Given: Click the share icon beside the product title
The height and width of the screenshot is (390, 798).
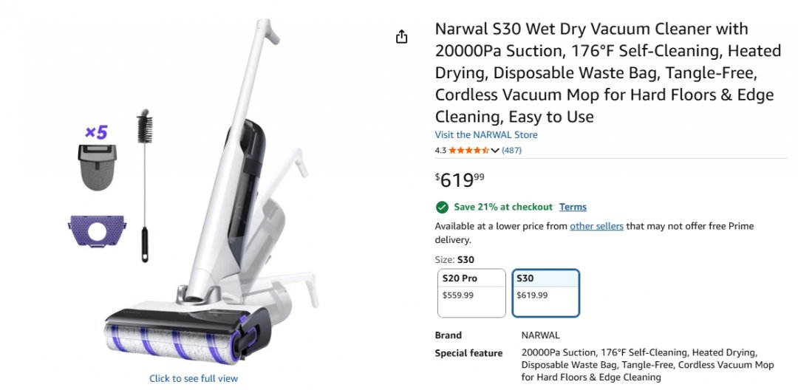Looking at the screenshot, I should 402,37.
